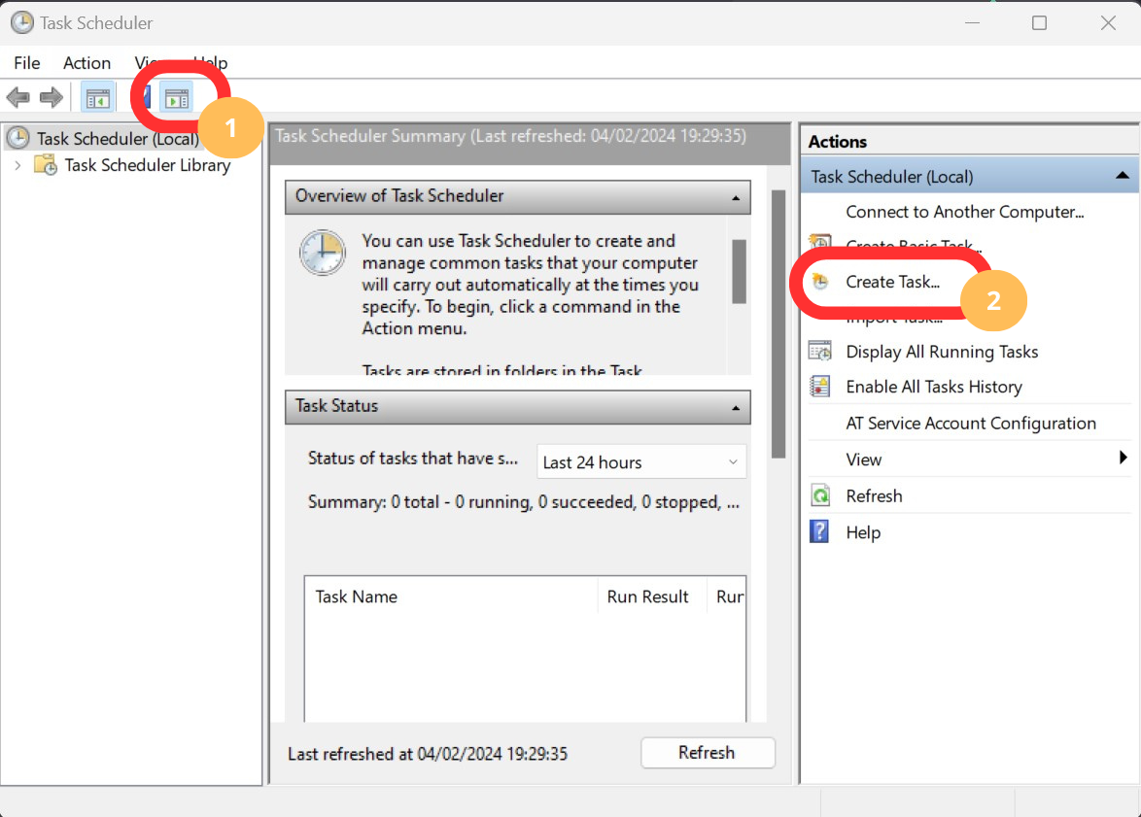Collapse the Overview of Task Scheduler section
Screen dimensions: 1141x817
point(735,196)
